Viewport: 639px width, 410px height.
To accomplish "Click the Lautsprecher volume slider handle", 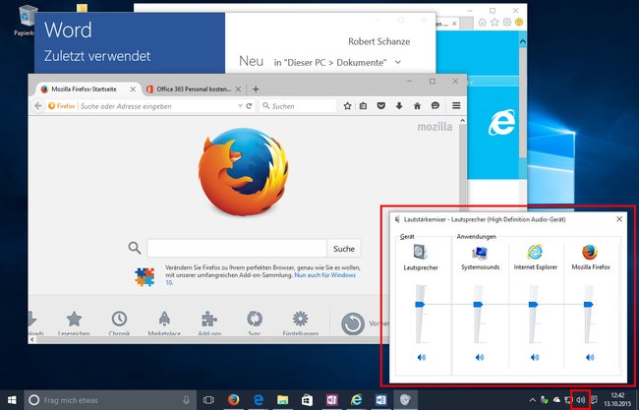I will pyautogui.click(x=420, y=305).
